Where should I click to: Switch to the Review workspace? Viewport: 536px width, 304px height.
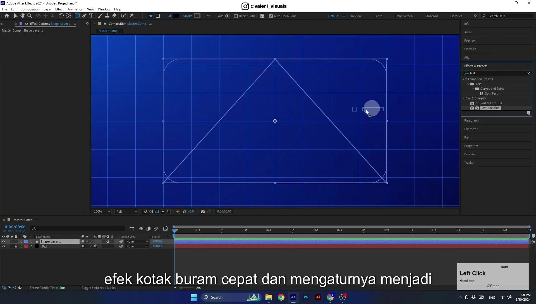click(356, 16)
